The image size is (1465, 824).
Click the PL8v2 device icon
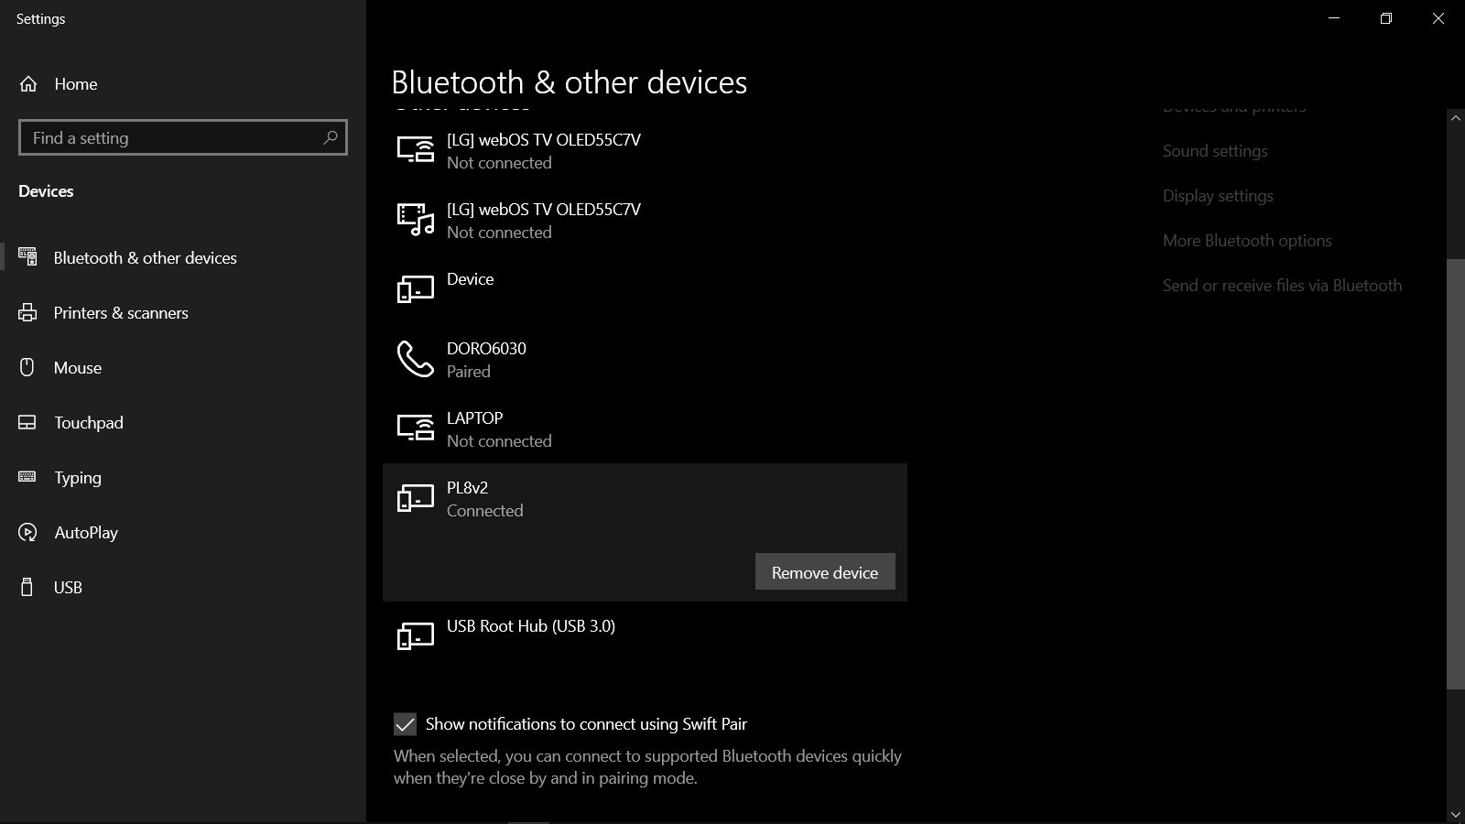[415, 499]
